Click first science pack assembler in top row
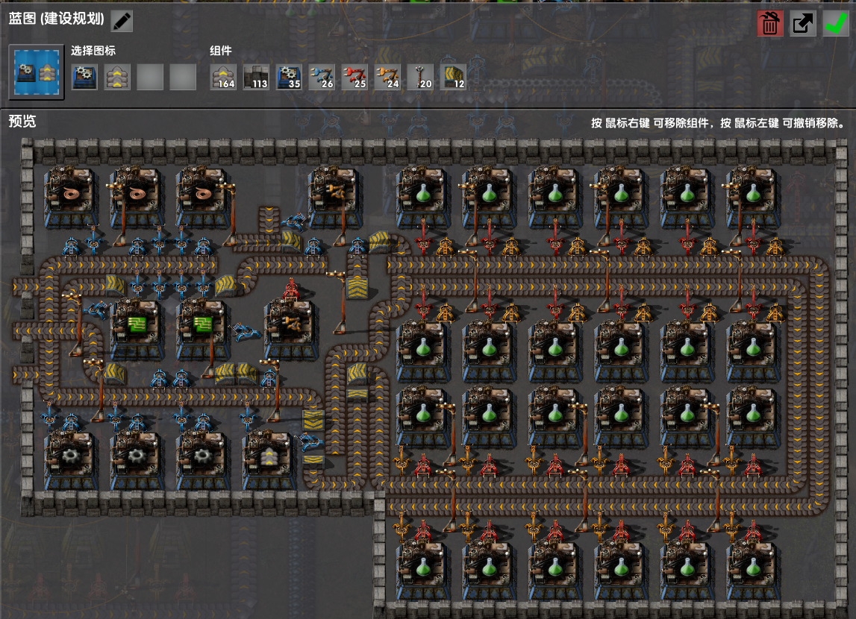This screenshot has width=856, height=619. click(423, 197)
